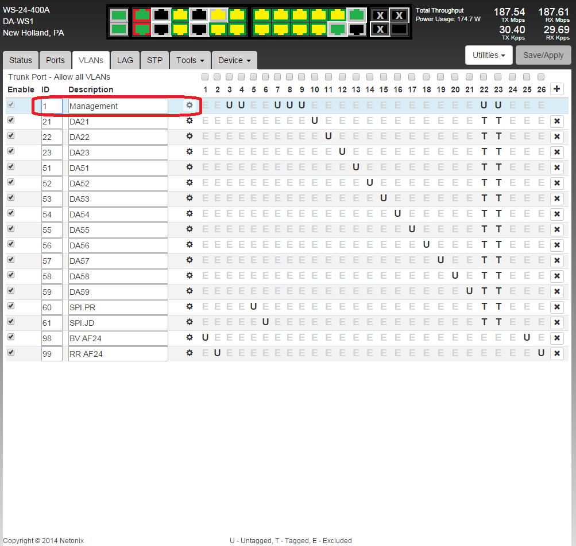Edit the VLAN ID field for Management
This screenshot has height=546, width=576.
(52, 106)
